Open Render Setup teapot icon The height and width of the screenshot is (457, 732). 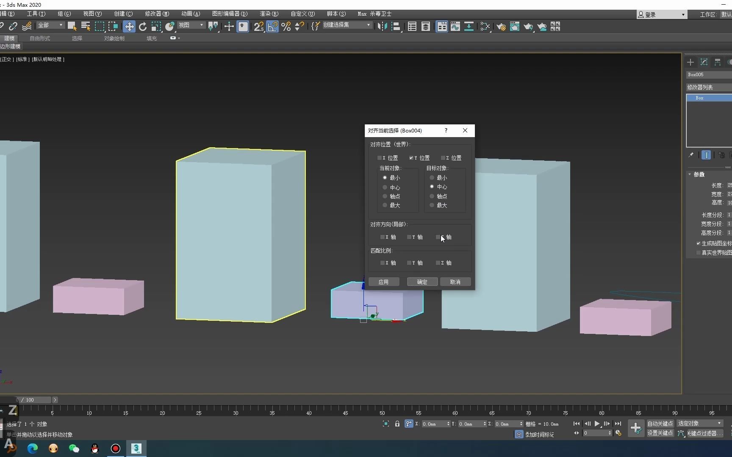(501, 27)
